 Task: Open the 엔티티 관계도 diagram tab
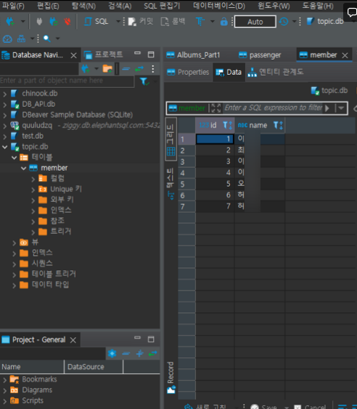coord(276,72)
